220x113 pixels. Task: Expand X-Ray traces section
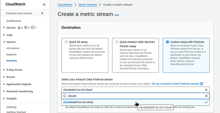(x=4, y=70)
